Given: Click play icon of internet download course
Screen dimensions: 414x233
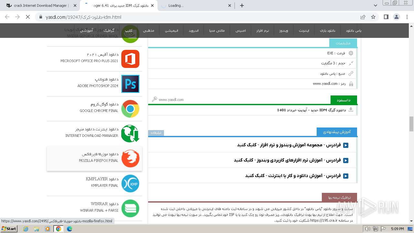Looking at the screenshot, I should [x=346, y=176].
